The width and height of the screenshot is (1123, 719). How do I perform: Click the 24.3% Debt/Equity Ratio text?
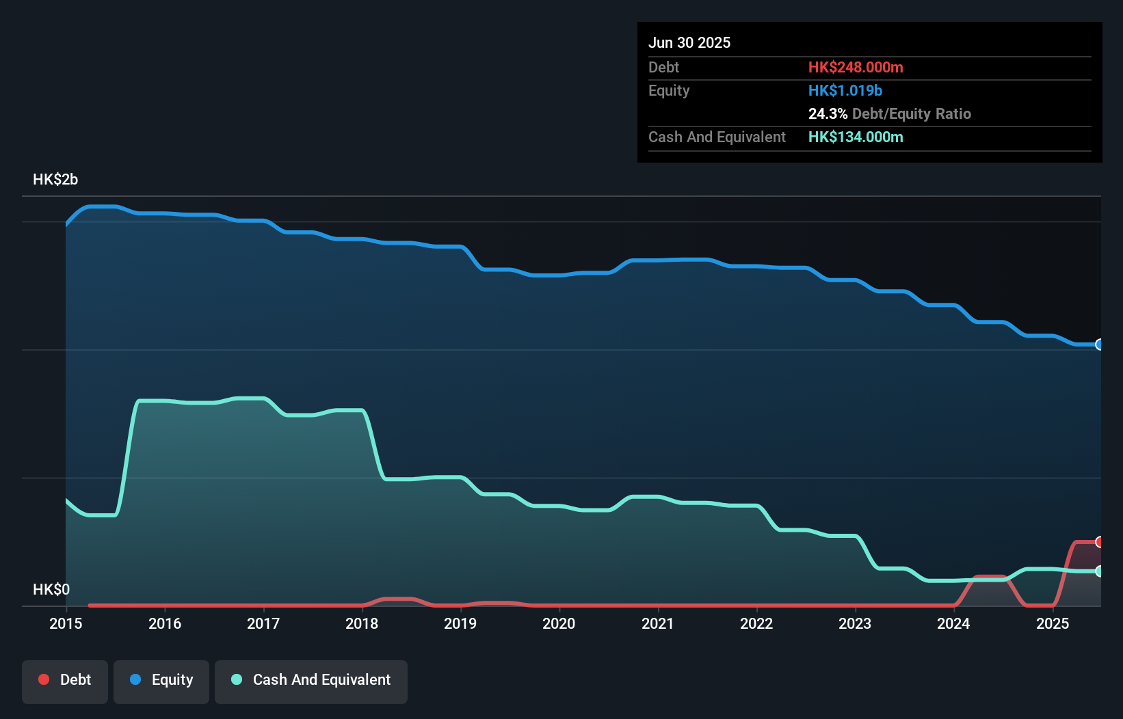coord(890,113)
